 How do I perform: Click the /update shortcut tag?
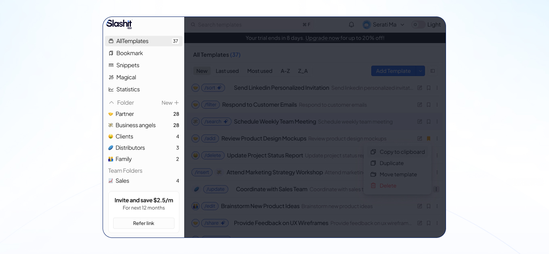(x=216, y=189)
